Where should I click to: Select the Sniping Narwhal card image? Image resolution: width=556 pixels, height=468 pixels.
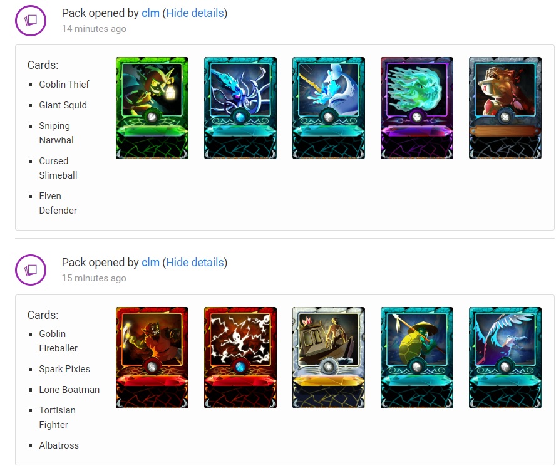[x=329, y=108]
